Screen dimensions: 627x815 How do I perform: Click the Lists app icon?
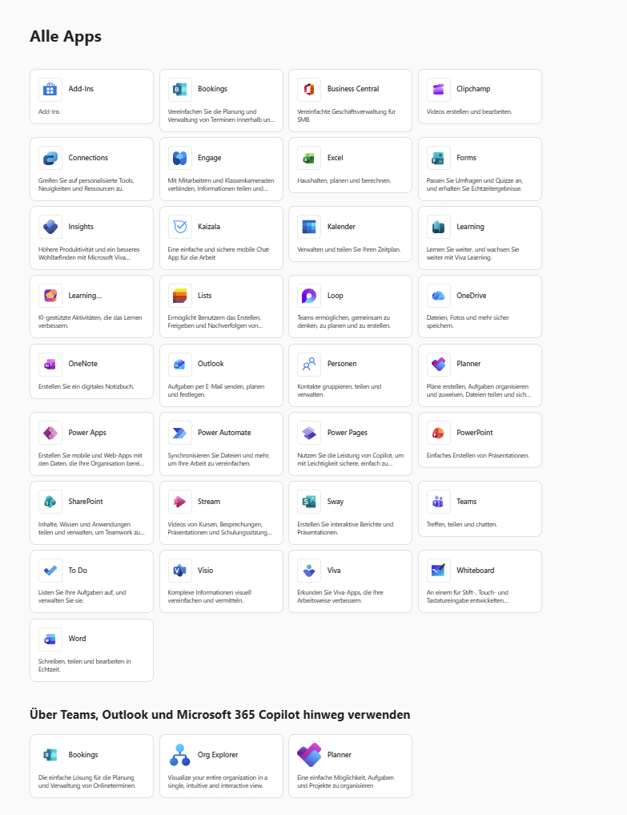coord(179,296)
